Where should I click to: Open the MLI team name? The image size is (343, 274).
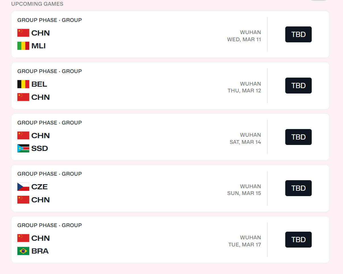[x=38, y=46]
